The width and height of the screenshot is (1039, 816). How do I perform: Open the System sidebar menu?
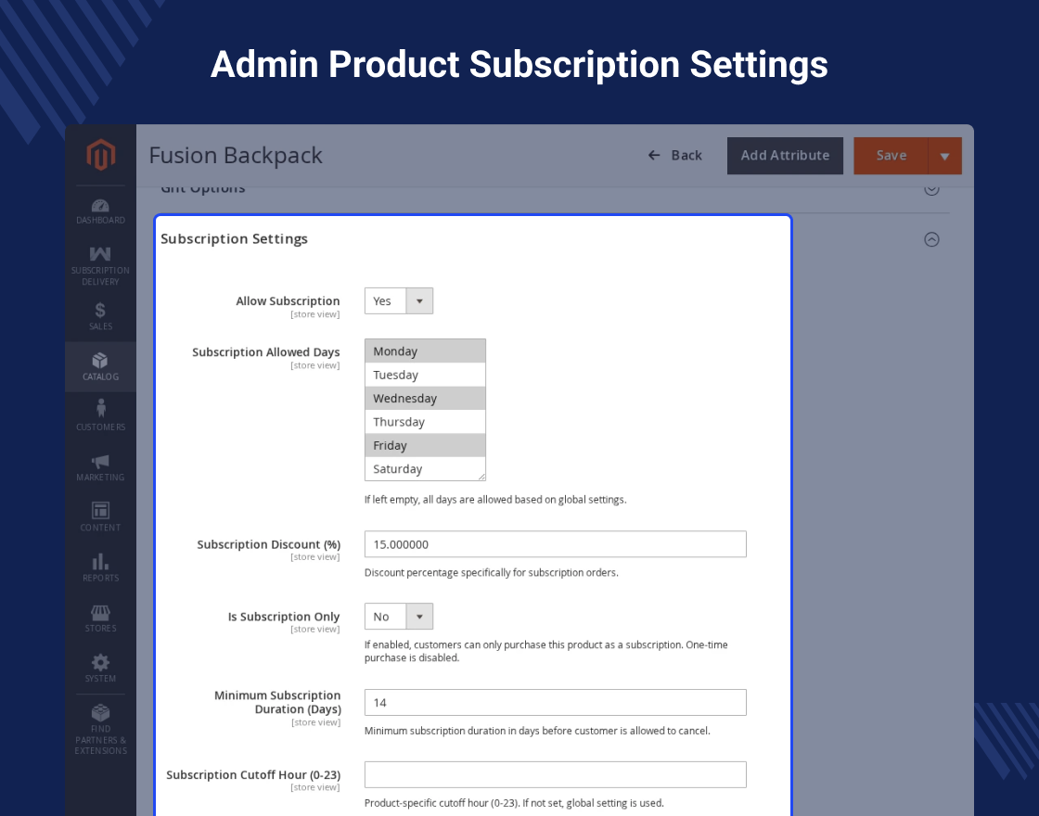101,669
